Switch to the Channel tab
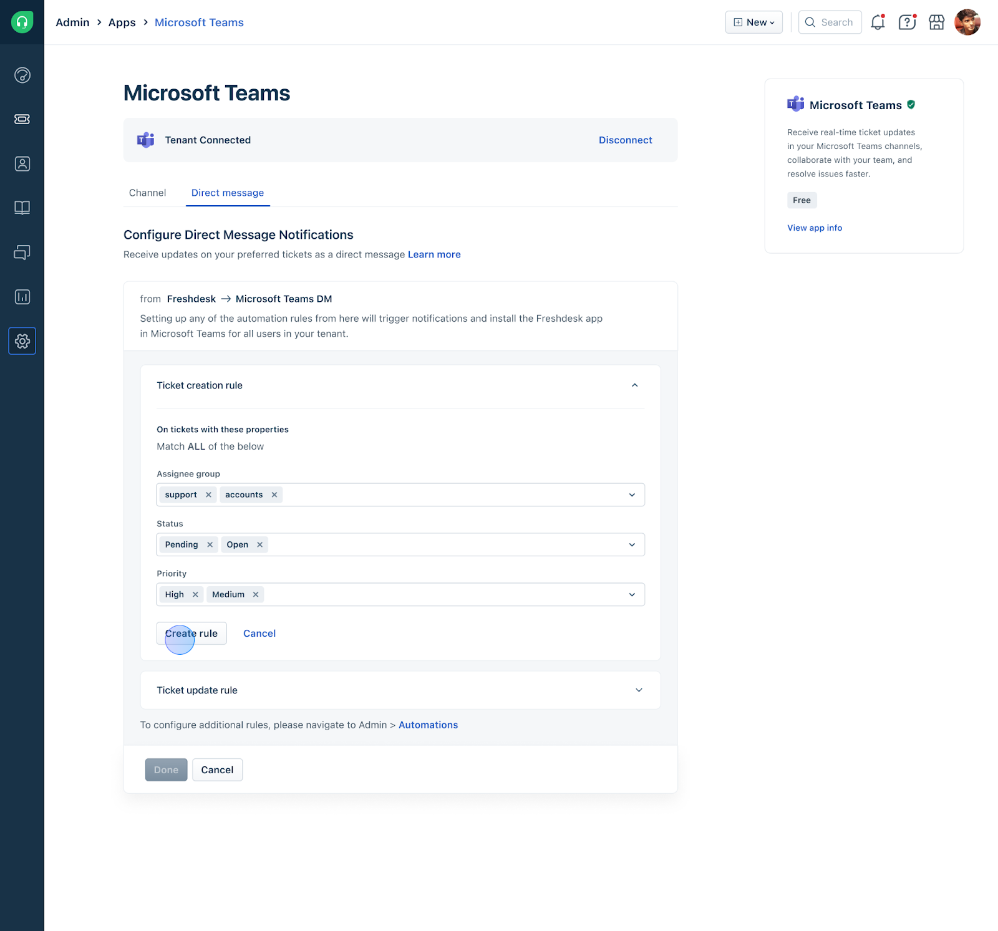998x931 pixels. 147,193
